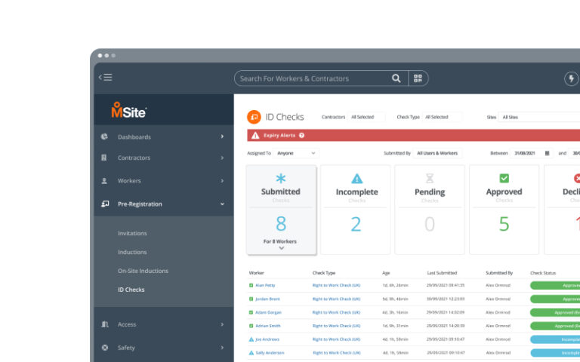Open Invitations in the sidebar
This screenshot has width=580, height=362.
[x=132, y=233]
